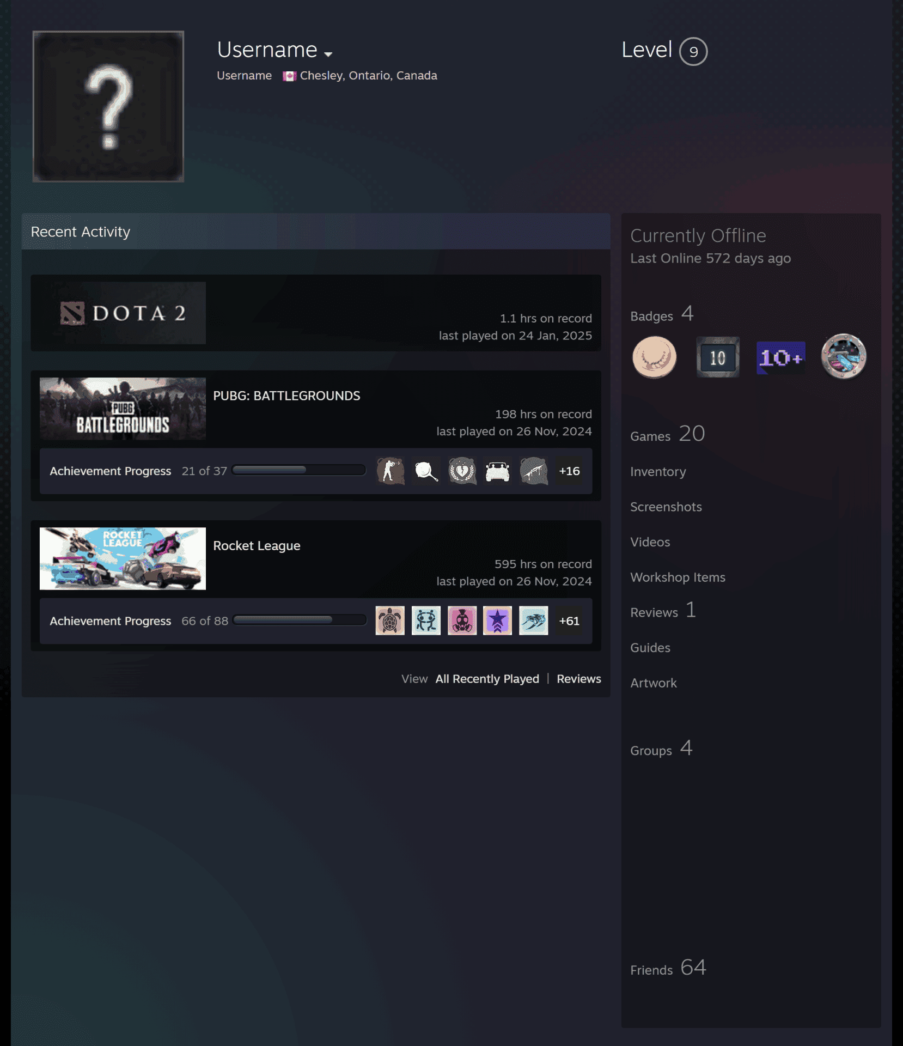This screenshot has height=1046, width=903.
Task: Open Reviews link below recent activity
Action: pos(578,679)
